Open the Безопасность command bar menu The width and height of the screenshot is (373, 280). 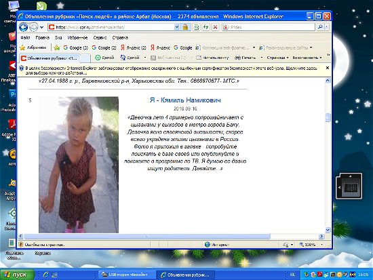pyautogui.click(x=307, y=58)
